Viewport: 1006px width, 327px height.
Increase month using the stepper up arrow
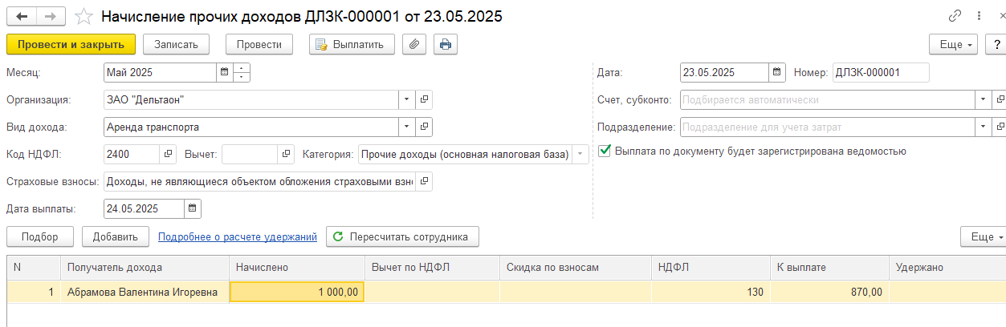[242, 68]
